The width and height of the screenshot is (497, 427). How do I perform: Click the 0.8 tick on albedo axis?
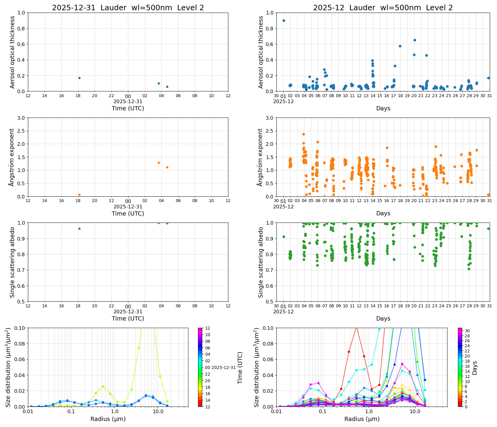pyautogui.click(x=22, y=253)
